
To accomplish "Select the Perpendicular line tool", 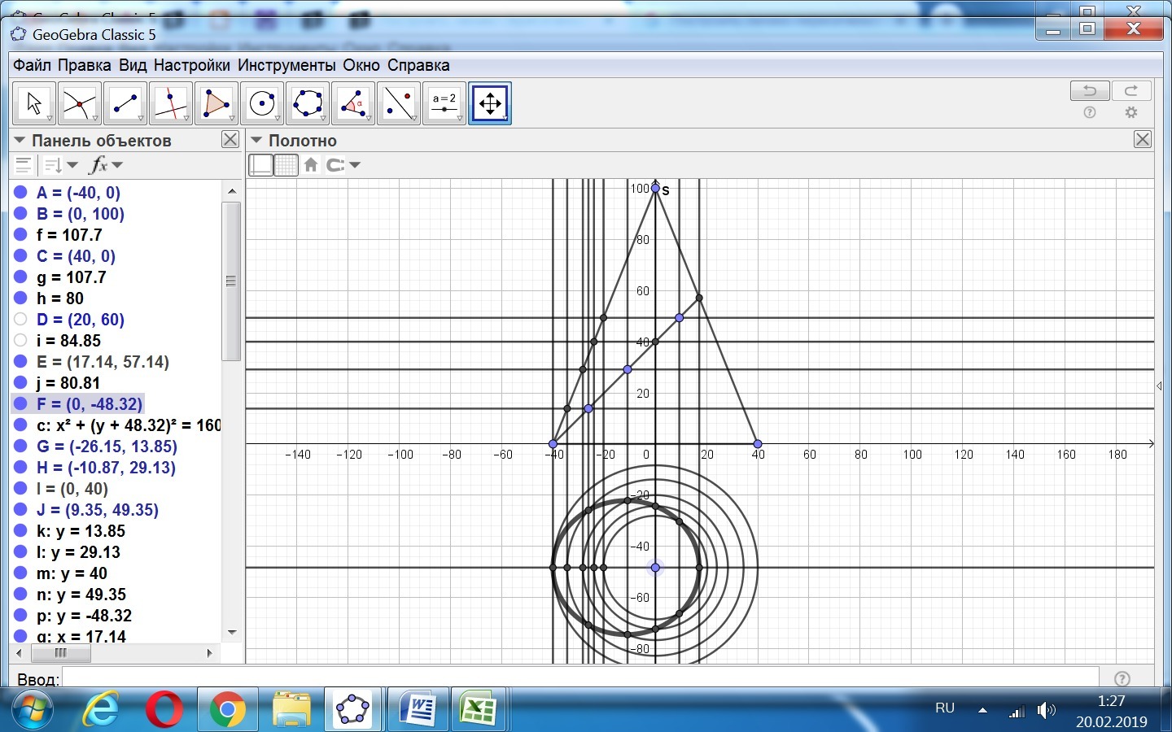I will pos(170,103).
